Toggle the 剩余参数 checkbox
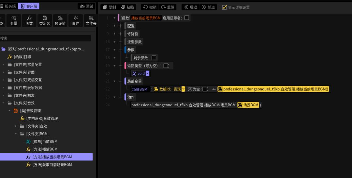The image size is (352, 178). (154, 58)
